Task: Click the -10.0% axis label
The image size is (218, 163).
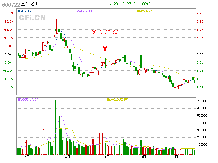Action: pos(8,71)
